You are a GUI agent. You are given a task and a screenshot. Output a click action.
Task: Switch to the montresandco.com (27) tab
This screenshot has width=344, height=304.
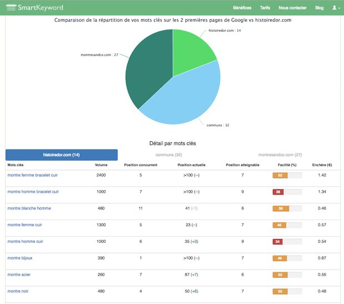(x=280, y=155)
